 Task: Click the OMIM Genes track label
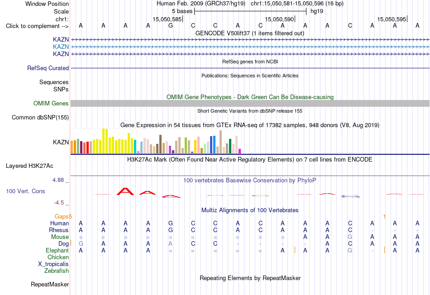pos(51,103)
